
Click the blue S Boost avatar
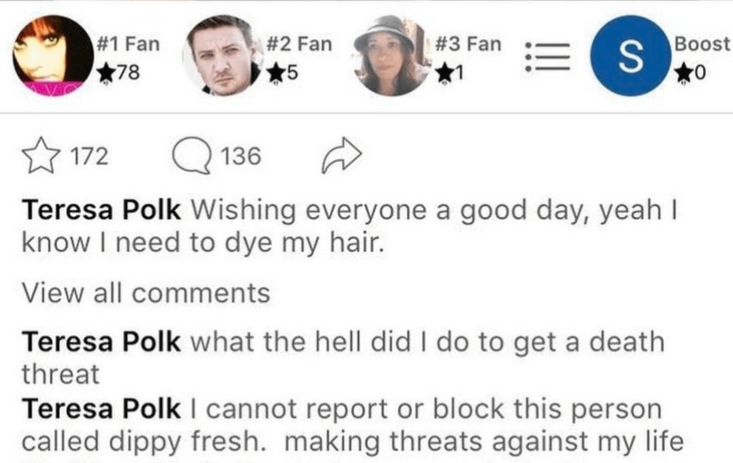pyautogui.click(x=632, y=56)
